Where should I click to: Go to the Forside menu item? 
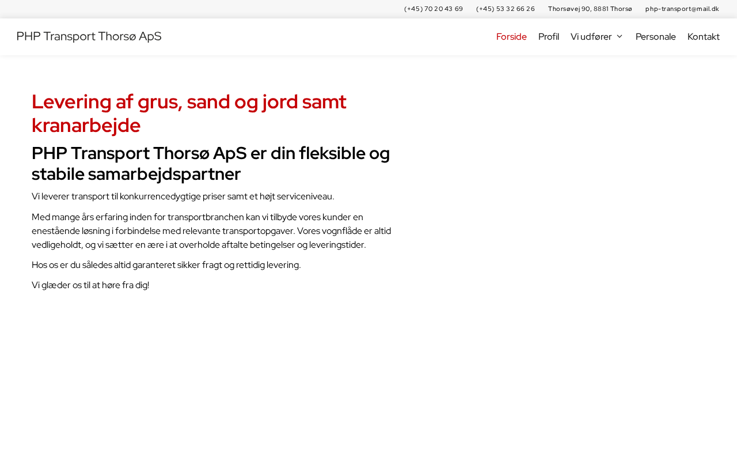pos(511,37)
